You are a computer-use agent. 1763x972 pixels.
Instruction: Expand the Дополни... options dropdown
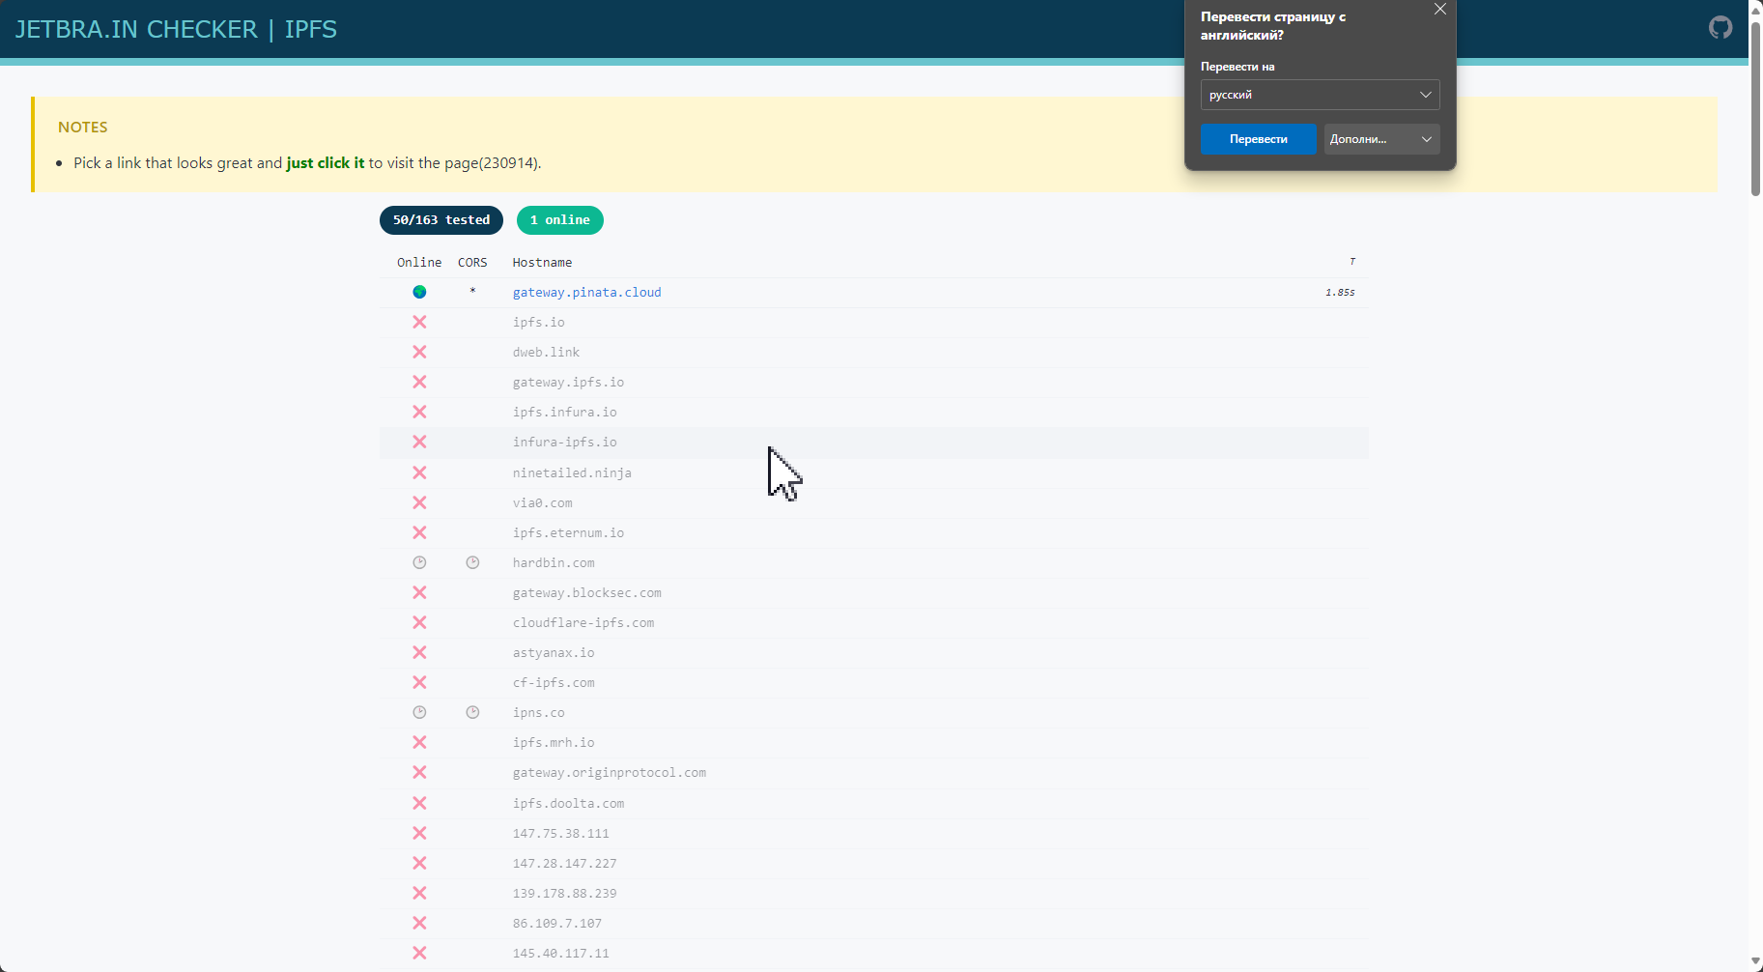1381,139
